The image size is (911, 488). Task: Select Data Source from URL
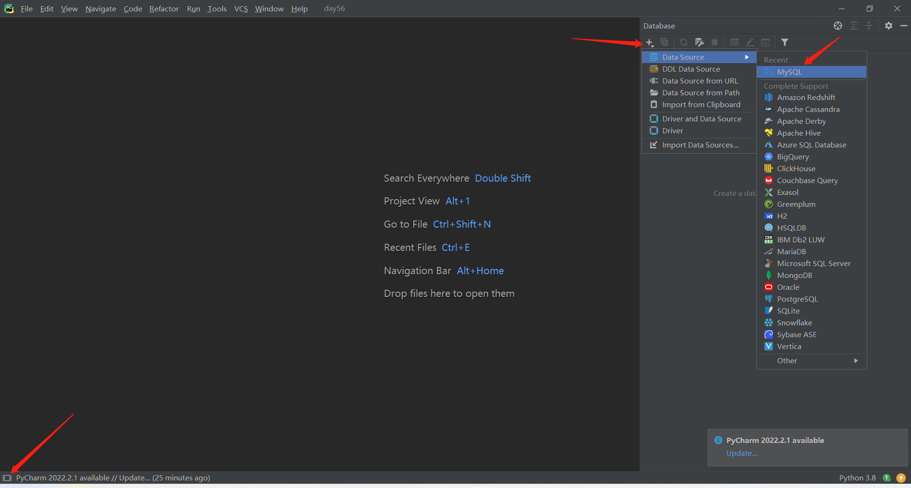(699, 81)
